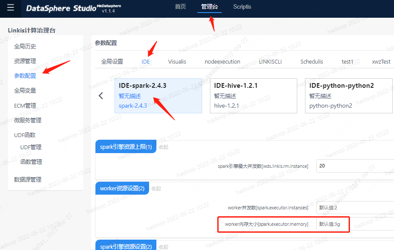Image resolution: width=394 pixels, height=250 pixels.
Task: Open 全局历史 in the sidebar
Action: click(x=25, y=46)
